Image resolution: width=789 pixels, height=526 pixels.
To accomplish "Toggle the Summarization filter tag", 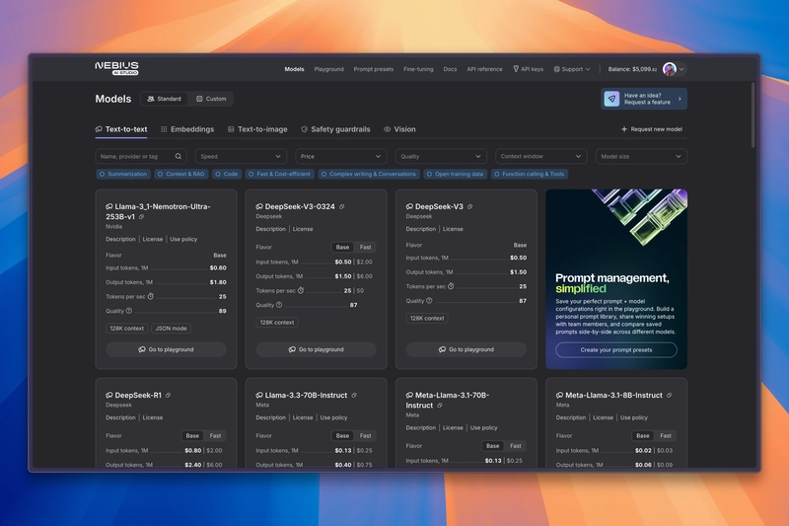I will (x=123, y=174).
